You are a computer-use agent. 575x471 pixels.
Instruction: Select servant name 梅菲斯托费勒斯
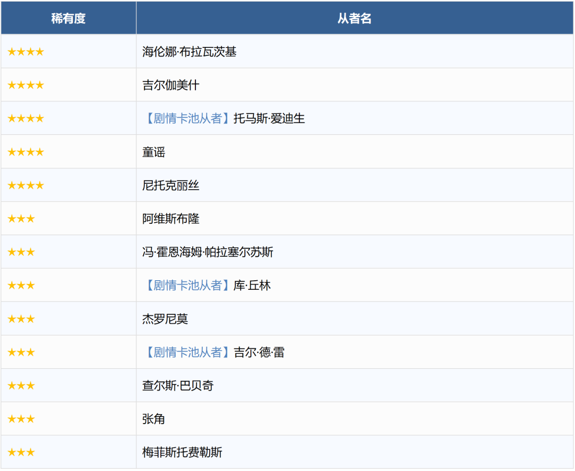(182, 452)
